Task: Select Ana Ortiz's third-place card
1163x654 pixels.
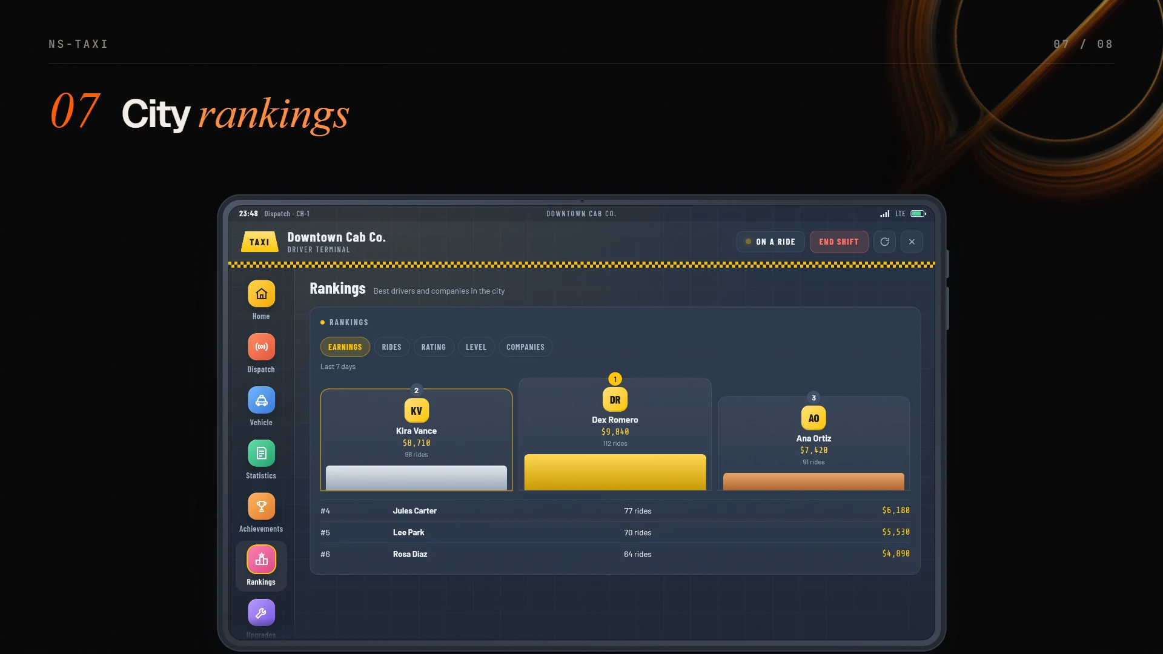Action: [x=813, y=443]
